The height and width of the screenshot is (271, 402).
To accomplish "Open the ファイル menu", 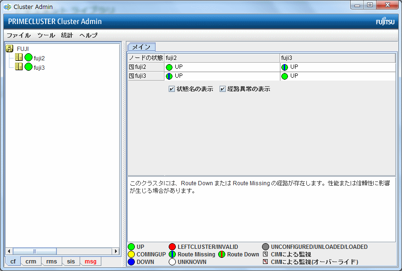I will point(18,35).
